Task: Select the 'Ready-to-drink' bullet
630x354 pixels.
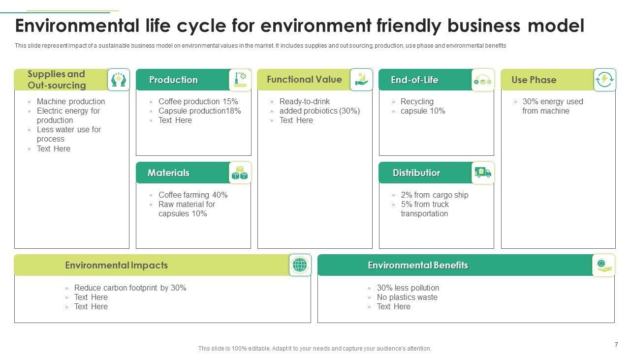Action: (x=305, y=101)
